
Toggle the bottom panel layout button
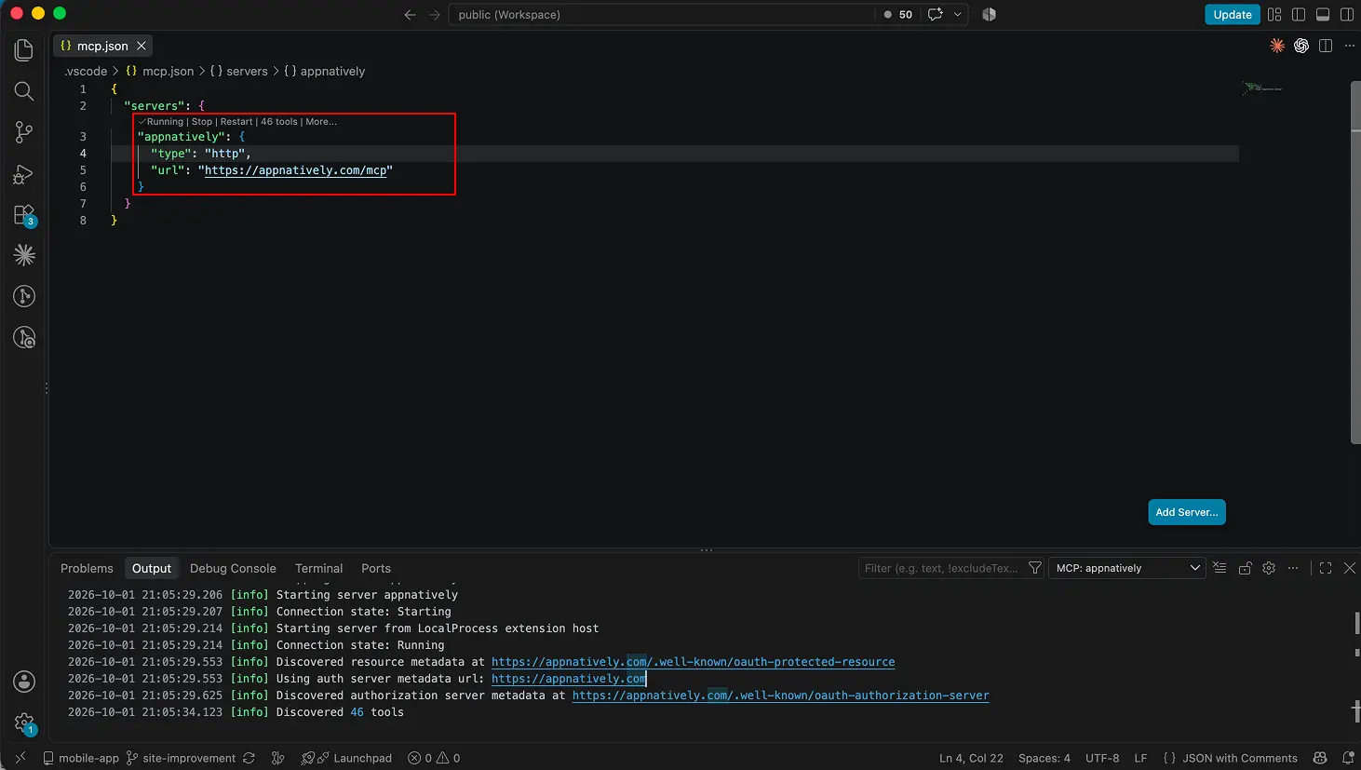point(1323,15)
